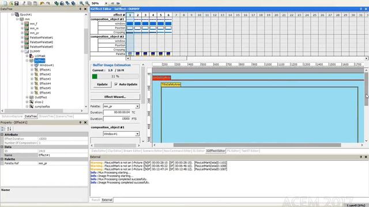Click the Zoom in magnifier icon

tap(81, 3)
